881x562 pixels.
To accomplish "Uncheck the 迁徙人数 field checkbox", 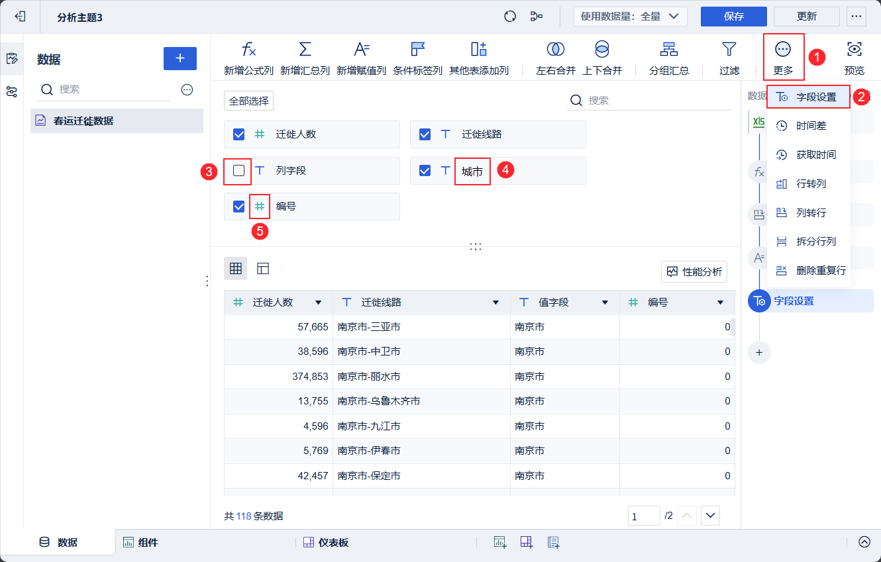I will (x=239, y=134).
